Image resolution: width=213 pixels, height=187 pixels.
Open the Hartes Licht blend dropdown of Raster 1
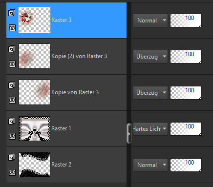(150, 129)
